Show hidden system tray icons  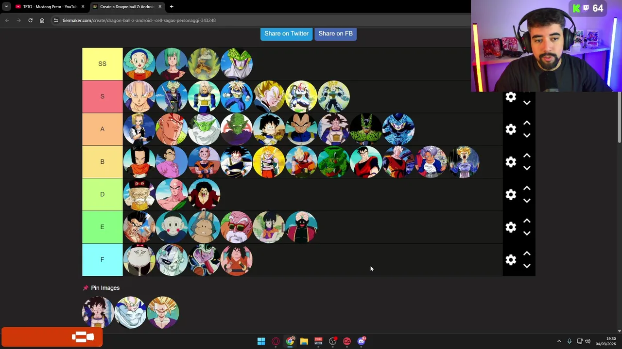click(x=559, y=341)
